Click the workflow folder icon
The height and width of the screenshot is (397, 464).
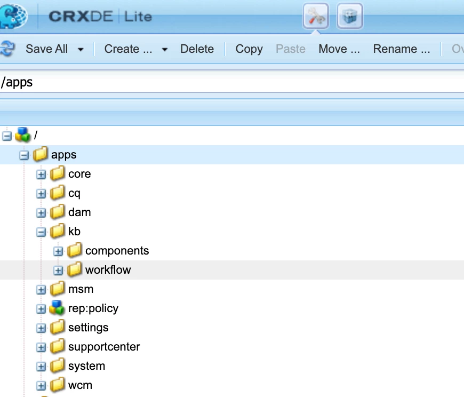75,269
